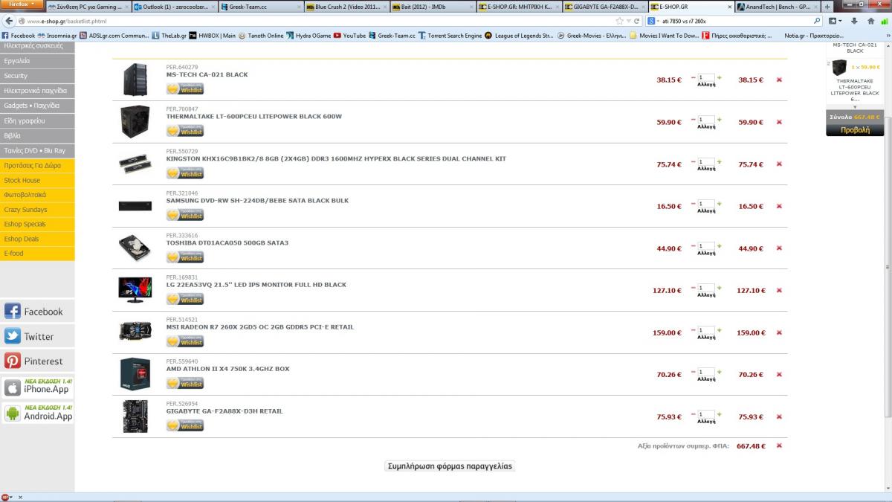
Task: Open Pinterest social sidebar button
Action: [37, 361]
